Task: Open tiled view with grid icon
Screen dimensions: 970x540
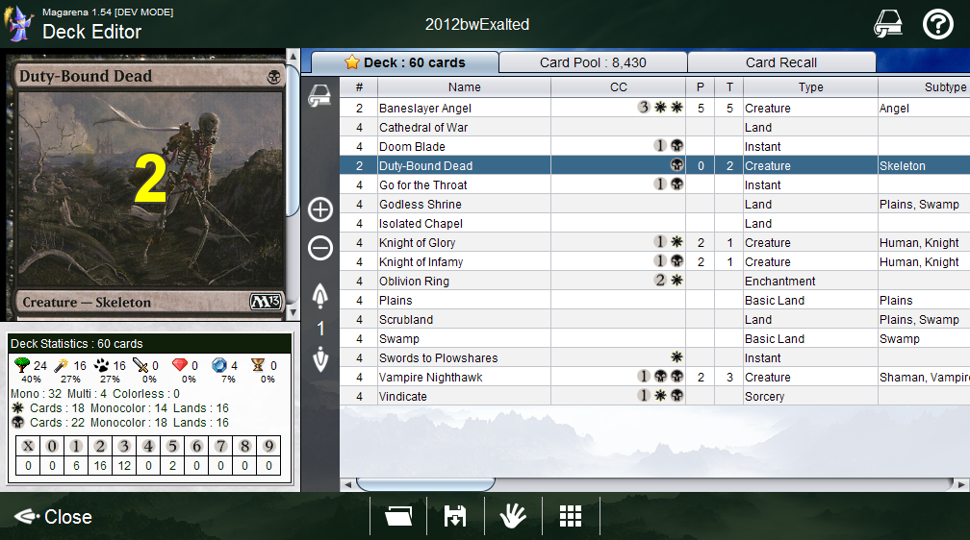Action: (571, 517)
